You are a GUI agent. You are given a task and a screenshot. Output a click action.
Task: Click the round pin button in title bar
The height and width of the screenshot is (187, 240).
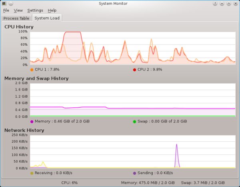point(11,3)
